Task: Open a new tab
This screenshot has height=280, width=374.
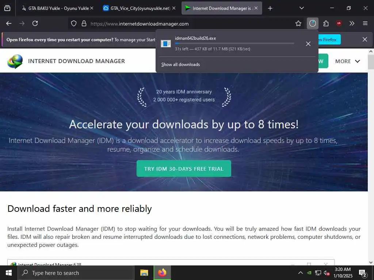Action: click(x=270, y=8)
